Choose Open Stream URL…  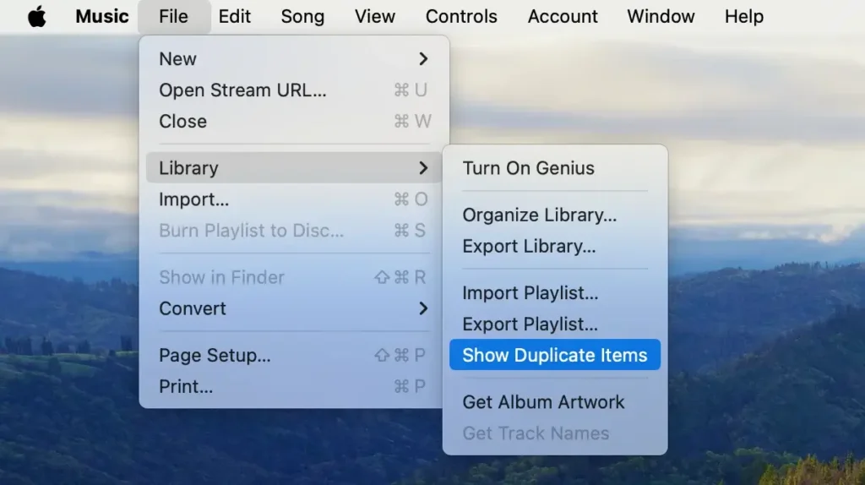point(293,90)
